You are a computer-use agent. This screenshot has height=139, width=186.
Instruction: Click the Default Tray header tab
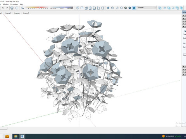pos(184,12)
